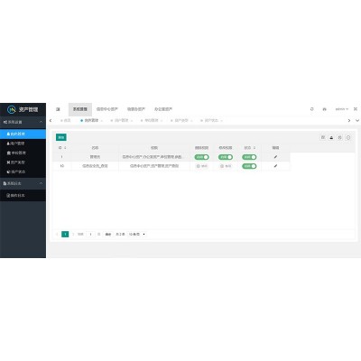Toggle the 删除权限 switch for role ID 1
Viewport: 361px width, 361px height.
point(201,157)
